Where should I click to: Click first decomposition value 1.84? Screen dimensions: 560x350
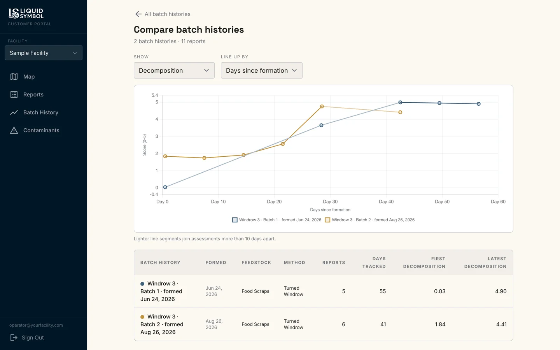(440, 324)
